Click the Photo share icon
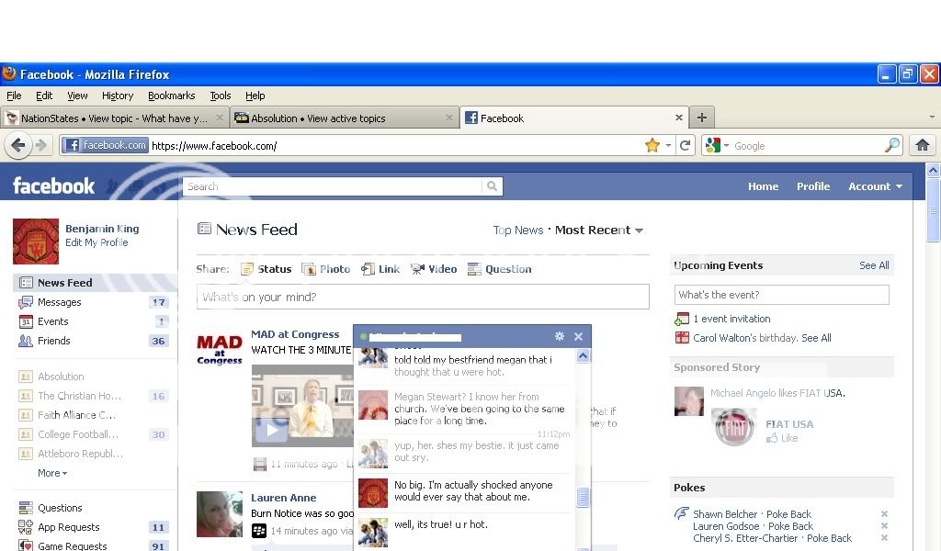Viewport: 941px width, 551px height. (310, 269)
